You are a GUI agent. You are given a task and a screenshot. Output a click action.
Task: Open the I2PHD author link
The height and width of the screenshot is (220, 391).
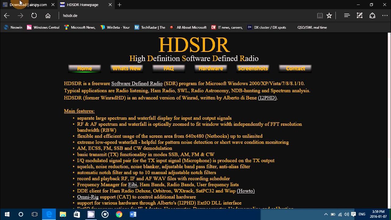click(x=267, y=98)
